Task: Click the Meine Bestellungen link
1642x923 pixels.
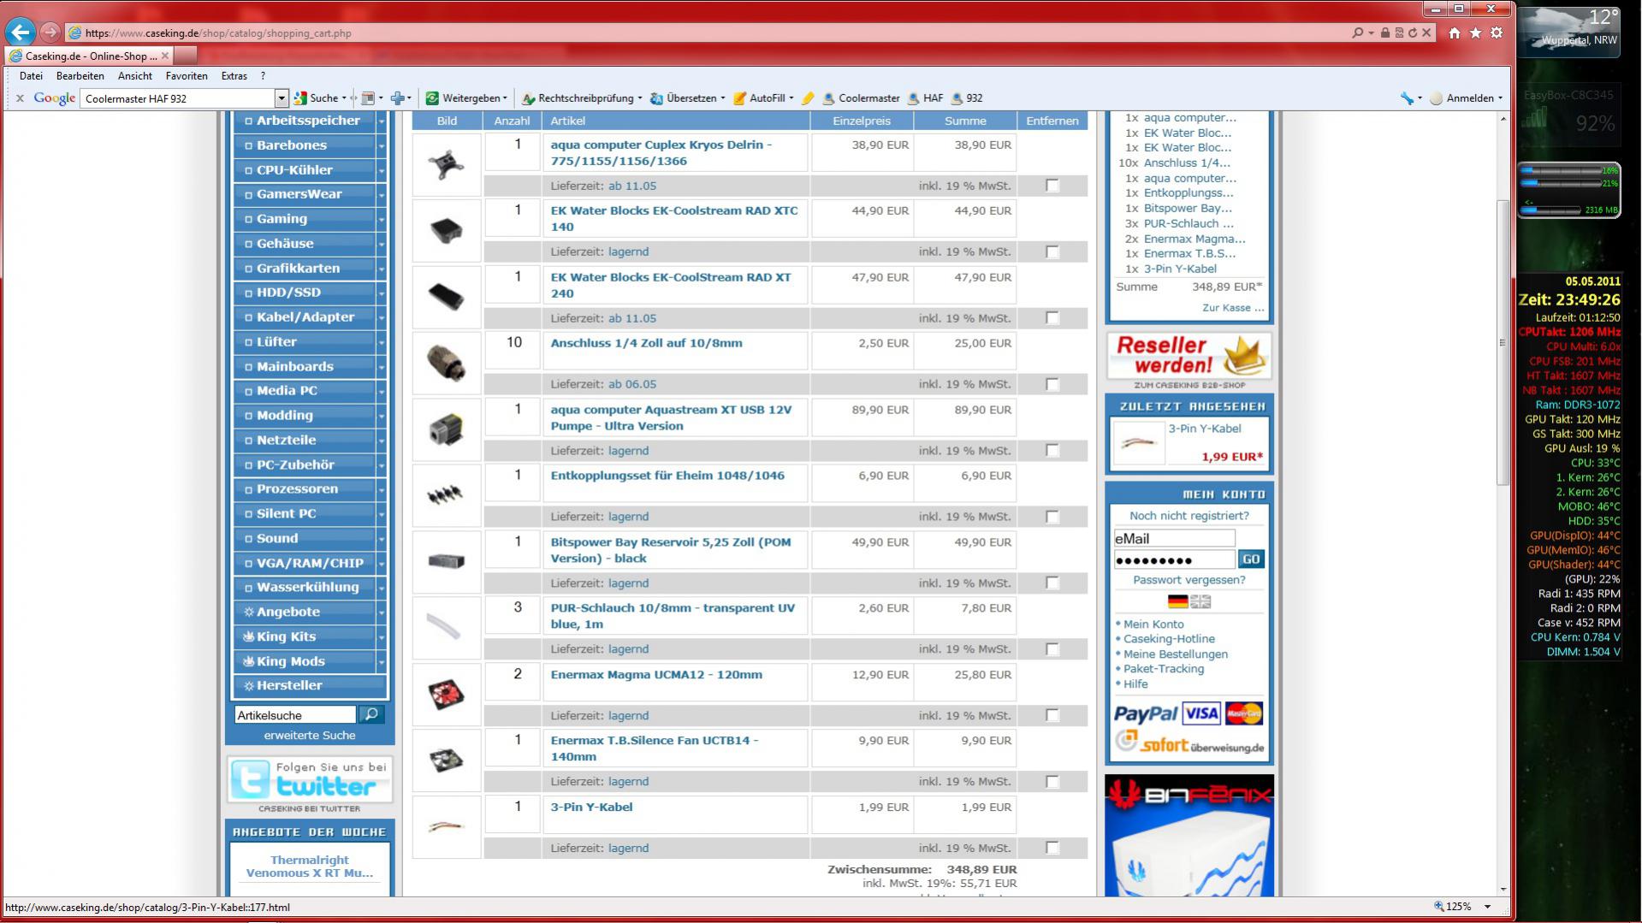Action: point(1175,654)
